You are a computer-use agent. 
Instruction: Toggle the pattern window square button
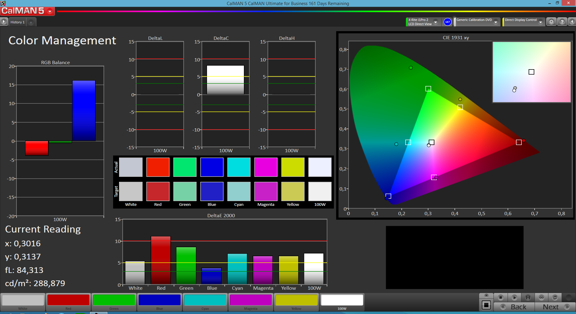[486, 305]
